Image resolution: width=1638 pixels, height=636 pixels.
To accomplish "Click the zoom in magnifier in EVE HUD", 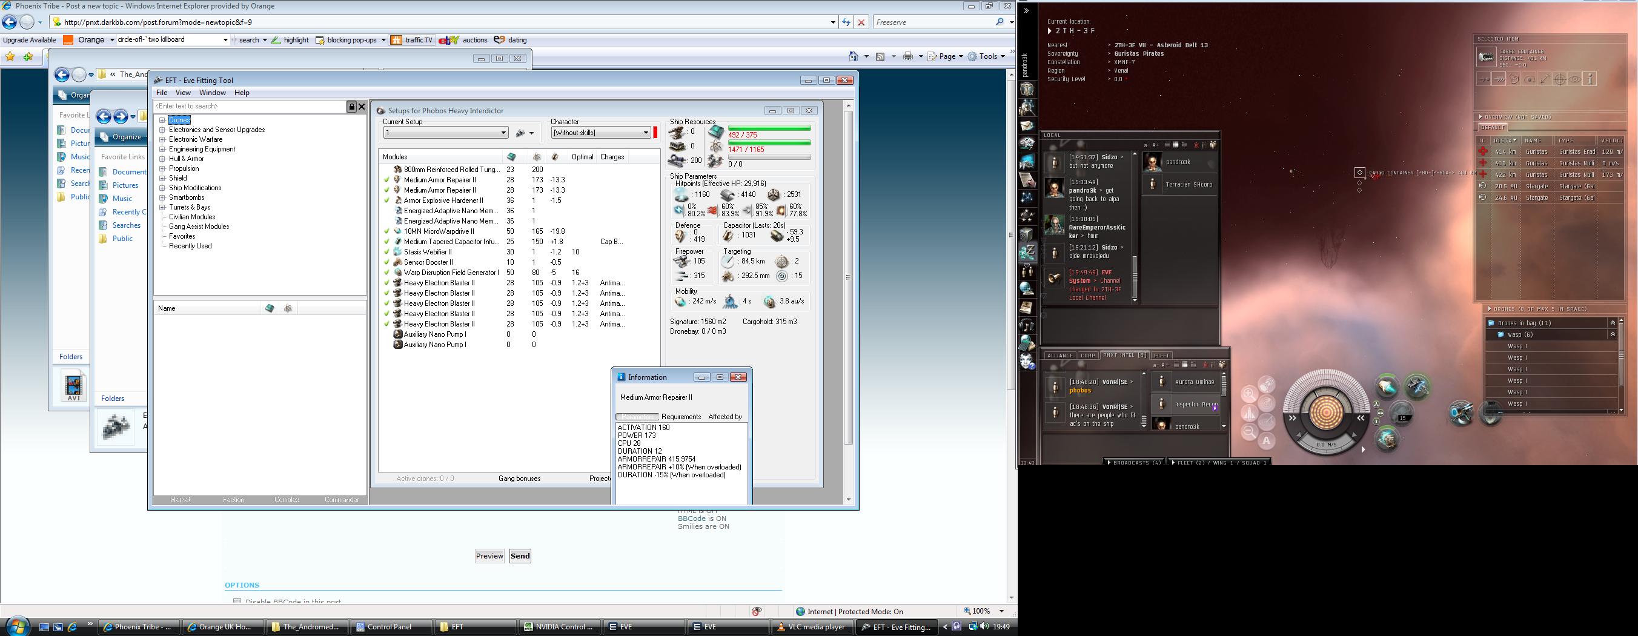I will point(1249,394).
